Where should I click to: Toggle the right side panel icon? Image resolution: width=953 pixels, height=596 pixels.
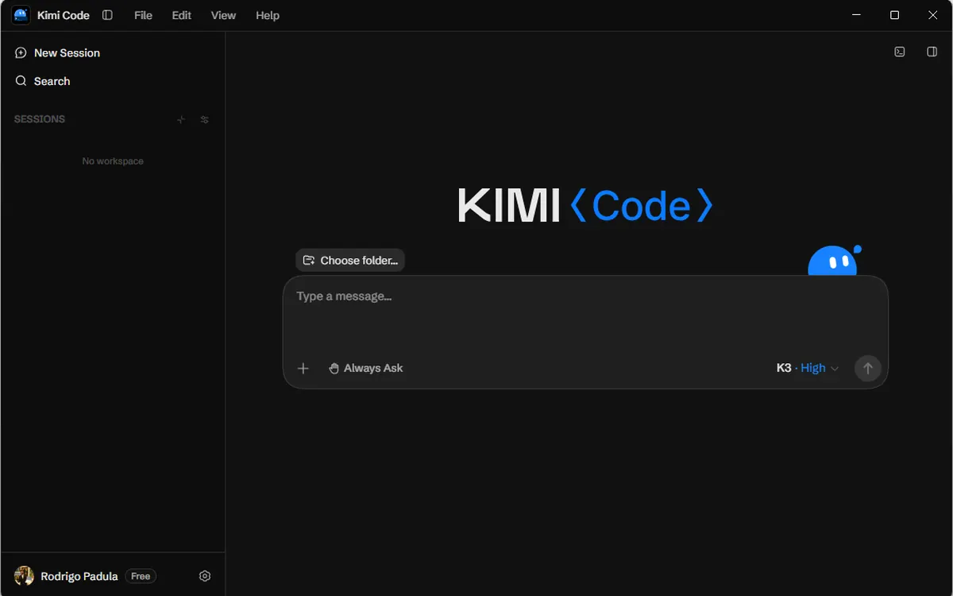coord(932,52)
